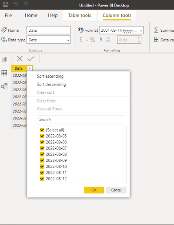Uncheck the 2022-08-09 checkbox
The width and height of the screenshot is (174, 225).
tap(42, 160)
